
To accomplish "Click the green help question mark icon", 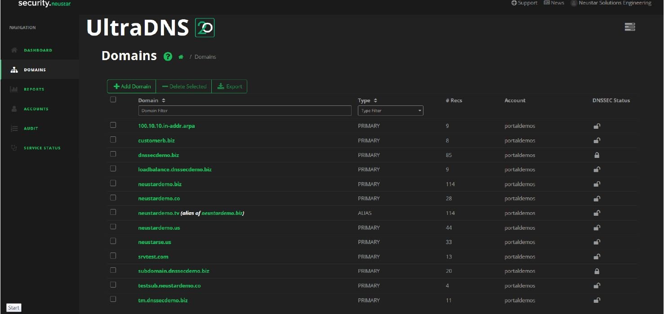I will click(168, 57).
